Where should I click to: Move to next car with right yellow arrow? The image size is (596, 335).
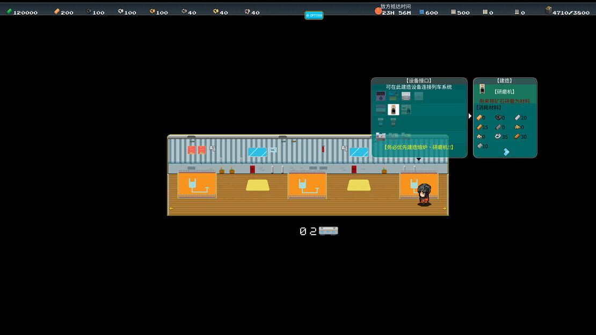(445, 208)
